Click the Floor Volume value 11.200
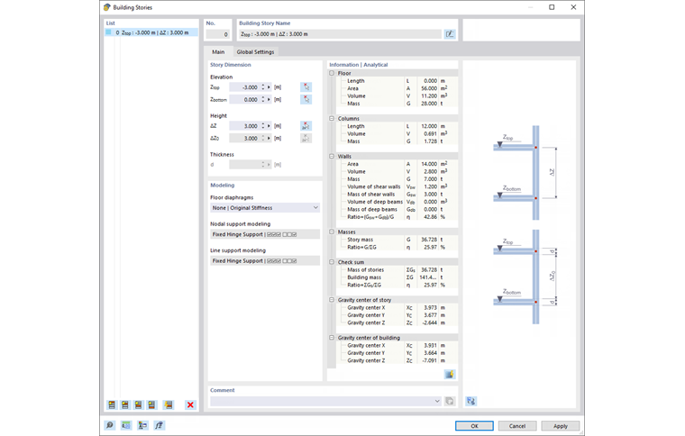This screenshot has width=685, height=436. pyautogui.click(x=429, y=96)
